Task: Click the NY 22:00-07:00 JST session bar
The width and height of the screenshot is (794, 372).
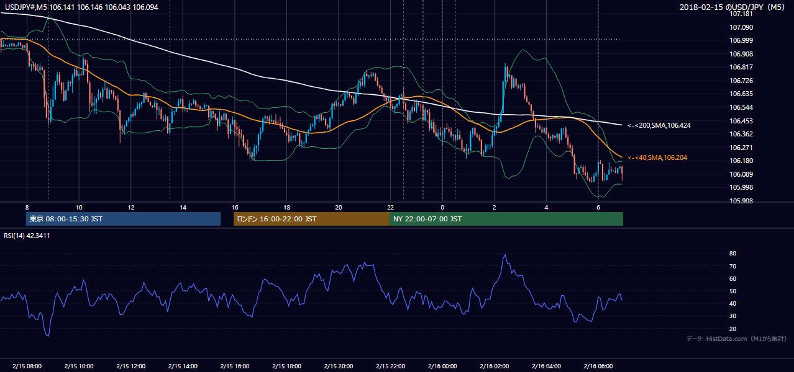Action: pos(506,219)
